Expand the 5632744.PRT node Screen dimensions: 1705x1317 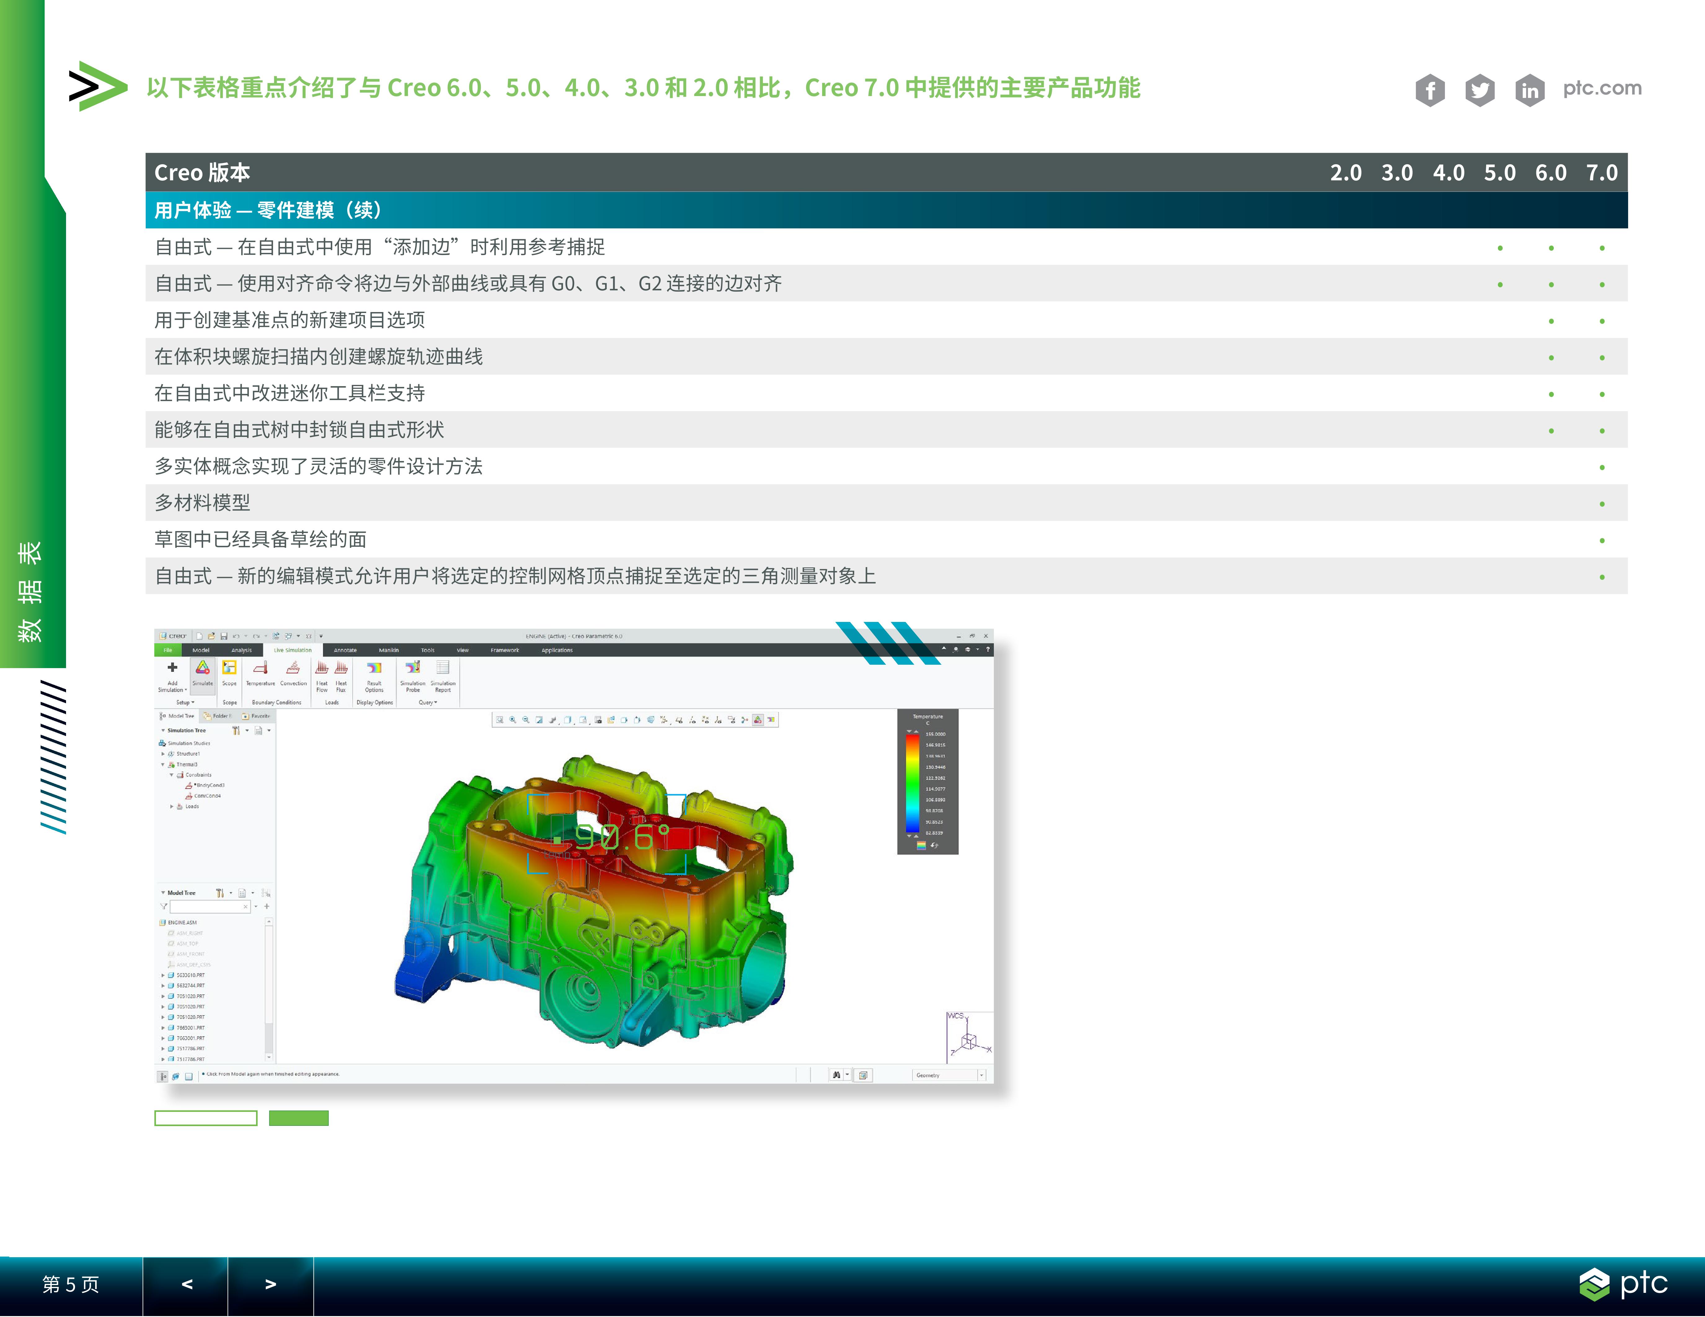pos(162,985)
